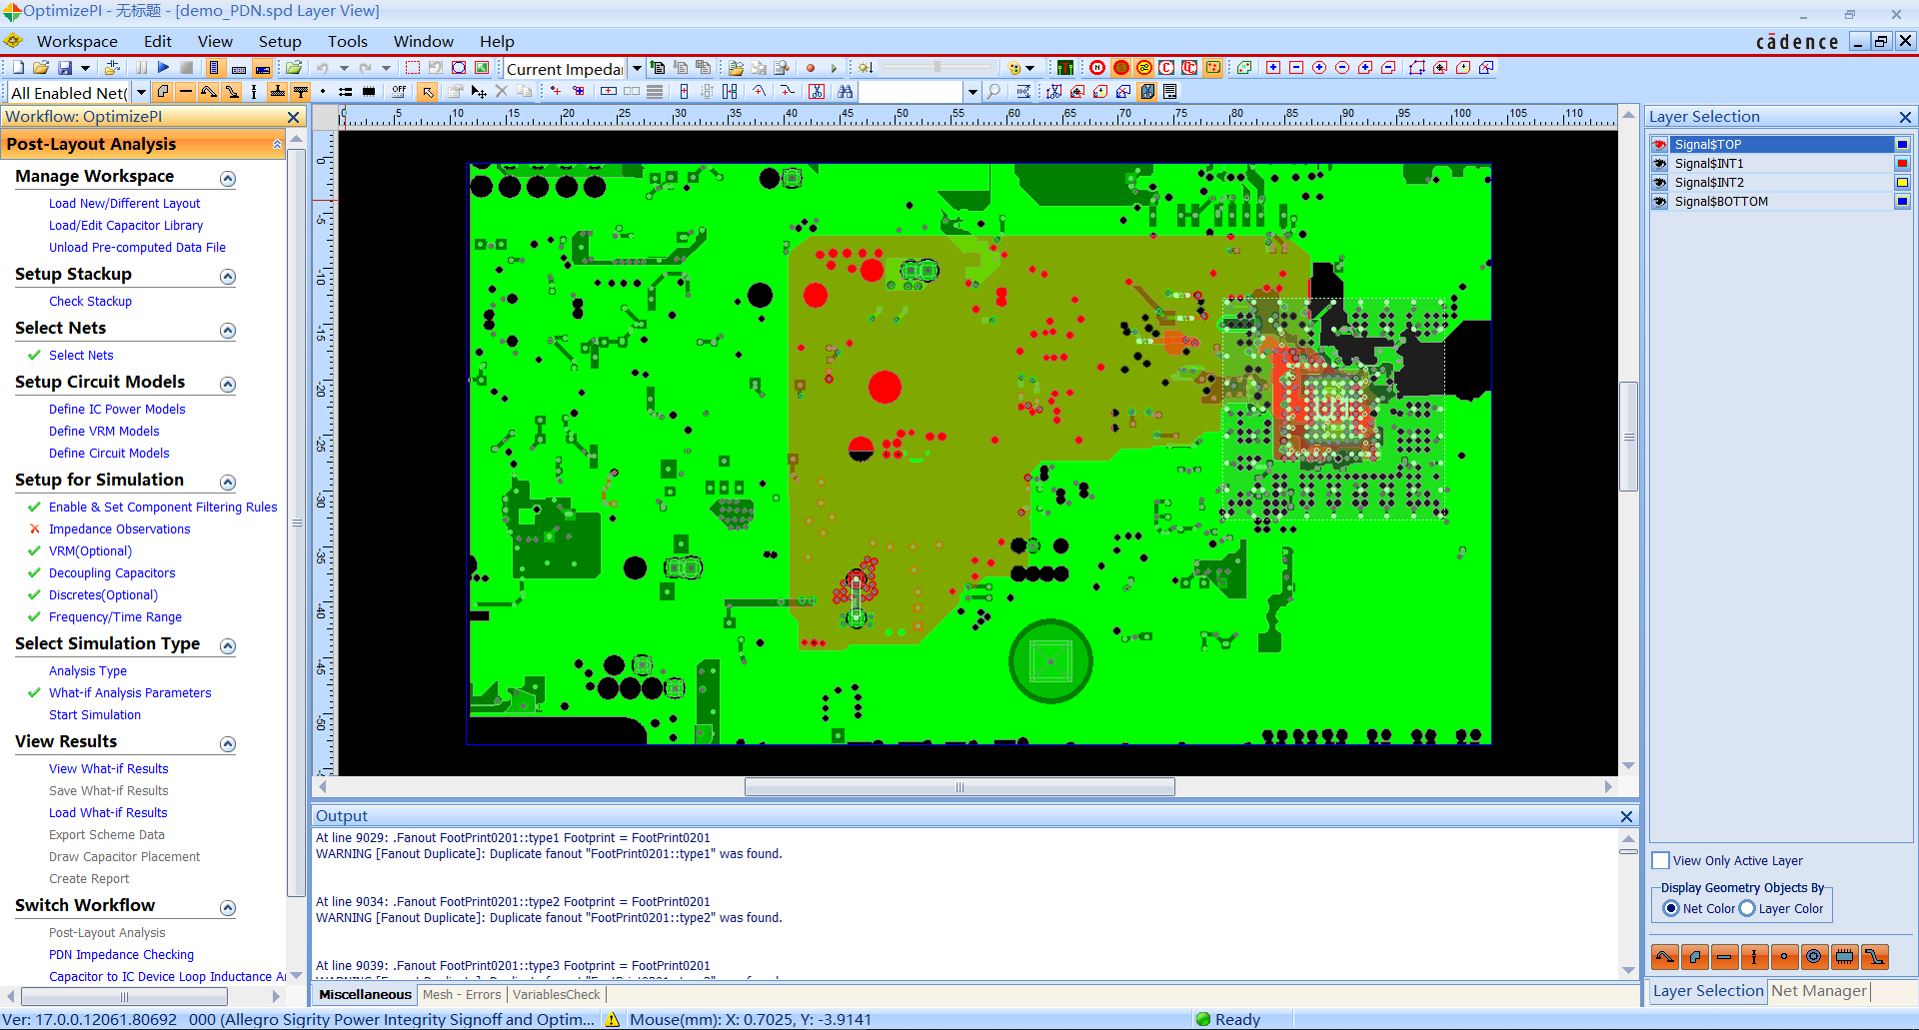Click the red dashed selection rectangle icon
This screenshot has width=1919, height=1030.
coord(413,68)
